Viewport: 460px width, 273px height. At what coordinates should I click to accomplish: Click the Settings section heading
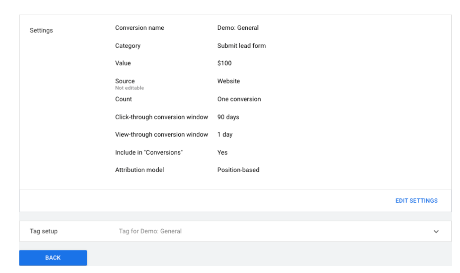coord(41,30)
